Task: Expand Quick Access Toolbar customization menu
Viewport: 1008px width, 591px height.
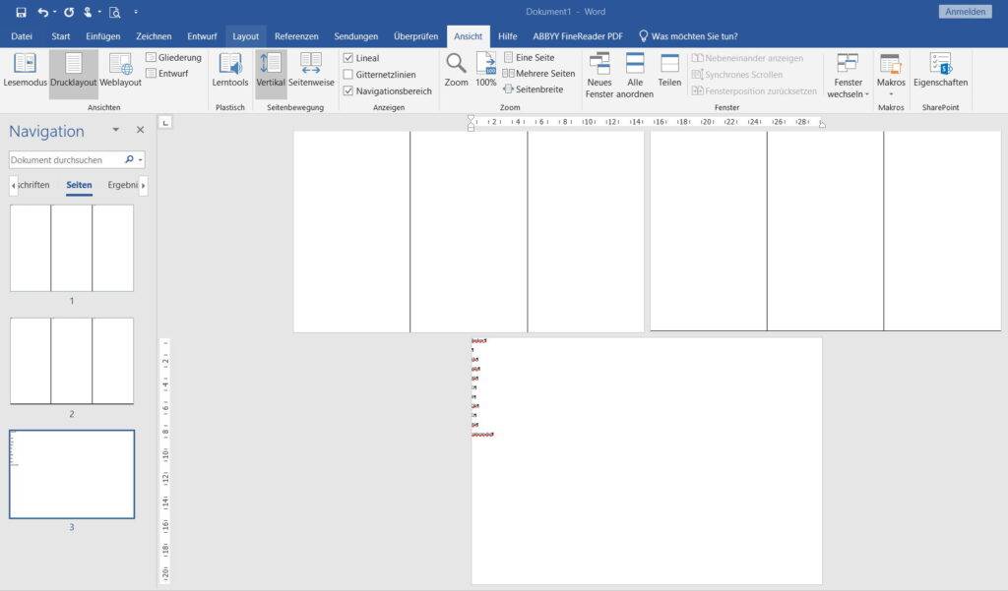Action: (136, 12)
